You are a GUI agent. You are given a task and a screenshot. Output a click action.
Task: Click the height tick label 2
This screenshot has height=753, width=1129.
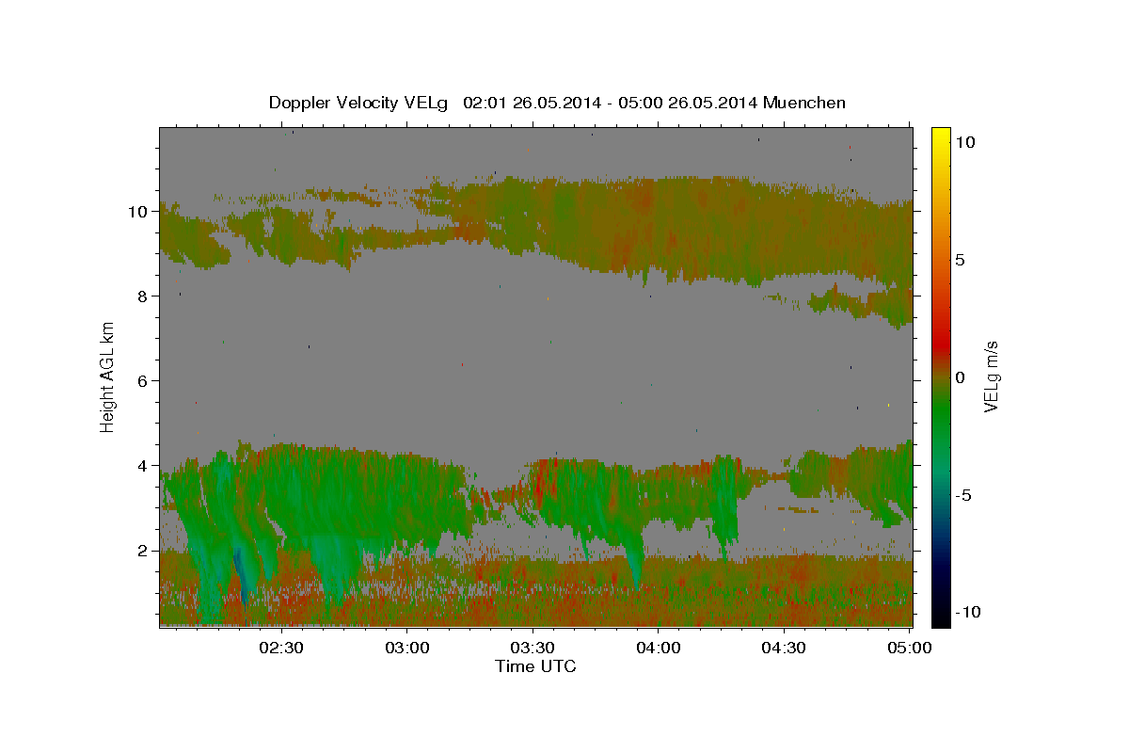click(144, 550)
